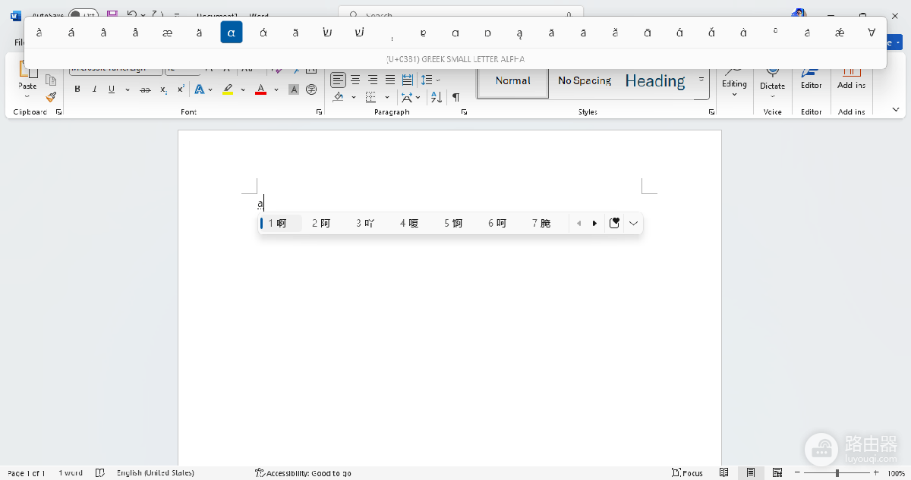Viewport: 911px width, 480px height.
Task: Toggle the AutoSave switch
Action: tap(84, 14)
